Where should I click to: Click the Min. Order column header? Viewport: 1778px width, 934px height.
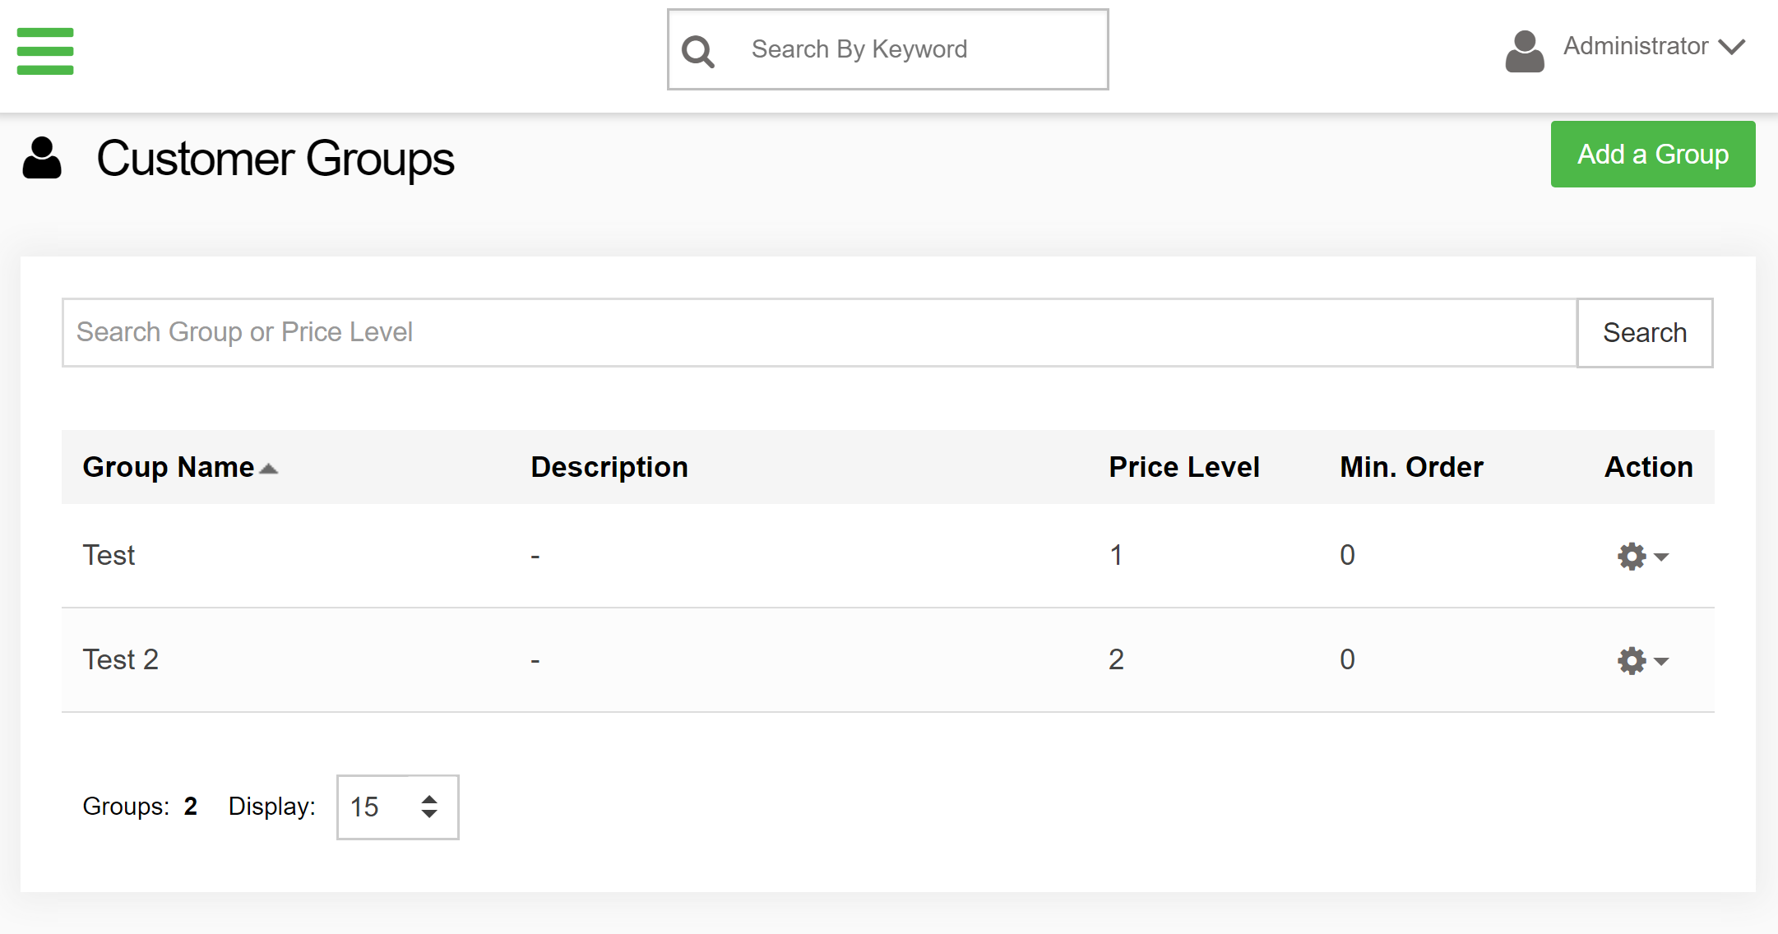pos(1410,466)
